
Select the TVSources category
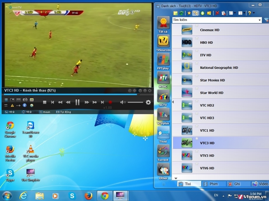[x=163, y=43]
